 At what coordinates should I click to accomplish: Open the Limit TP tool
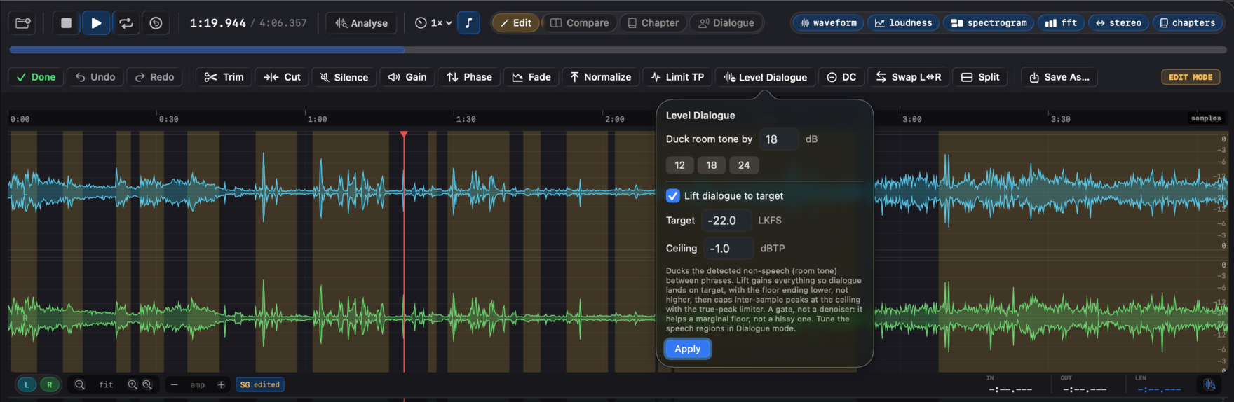pos(677,77)
